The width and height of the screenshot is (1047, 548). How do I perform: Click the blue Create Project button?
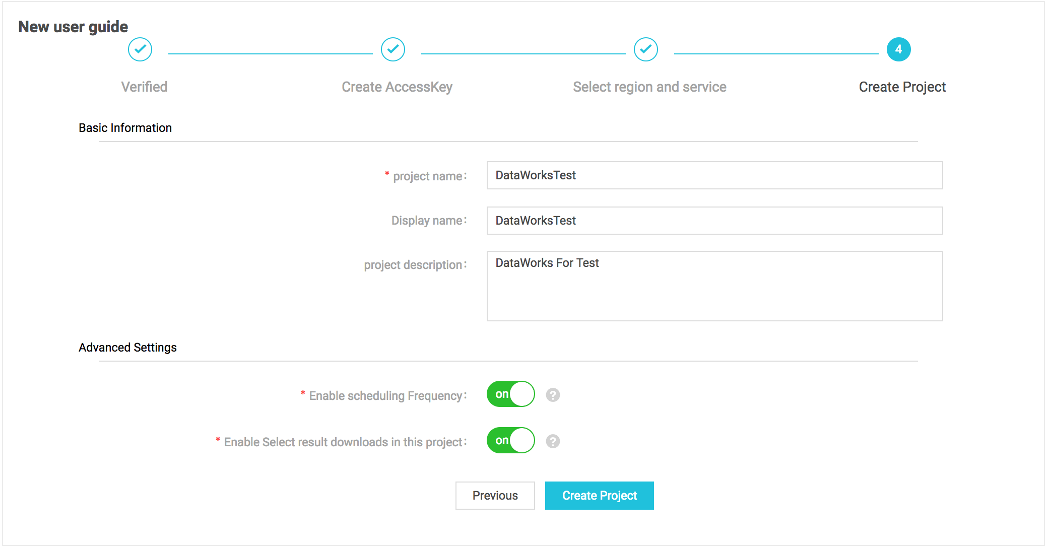(x=600, y=496)
